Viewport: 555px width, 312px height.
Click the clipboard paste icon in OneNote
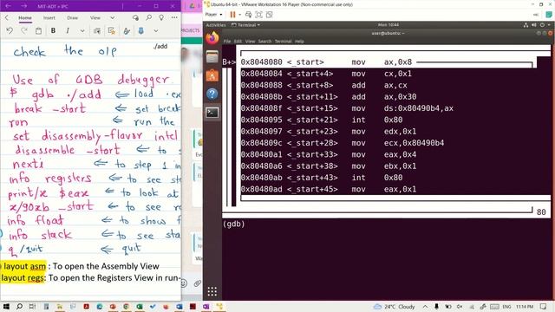coord(38,31)
